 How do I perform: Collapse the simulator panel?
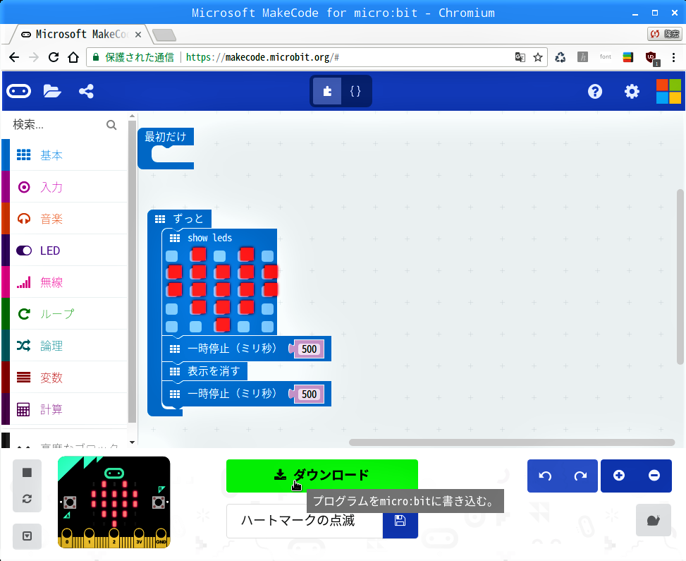27,536
